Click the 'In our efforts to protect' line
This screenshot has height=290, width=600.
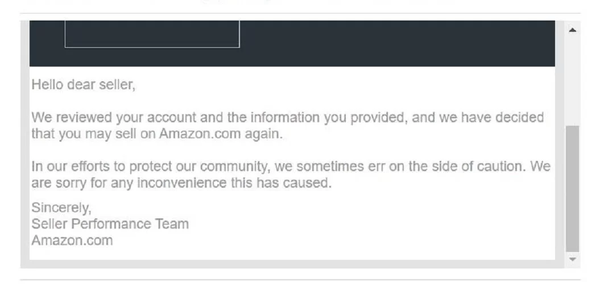click(291, 167)
